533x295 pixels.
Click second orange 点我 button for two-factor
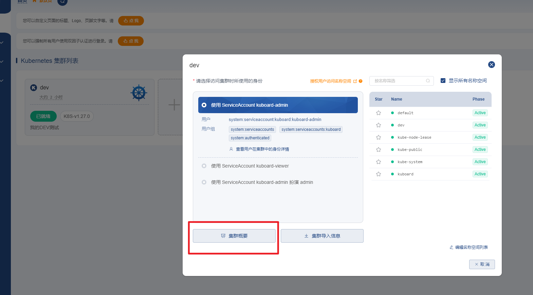[x=131, y=41]
